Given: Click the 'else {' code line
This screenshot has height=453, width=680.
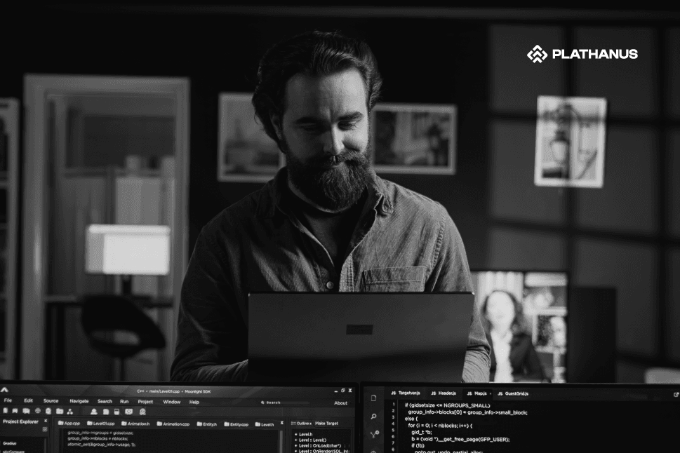Looking at the screenshot, I should (x=411, y=419).
